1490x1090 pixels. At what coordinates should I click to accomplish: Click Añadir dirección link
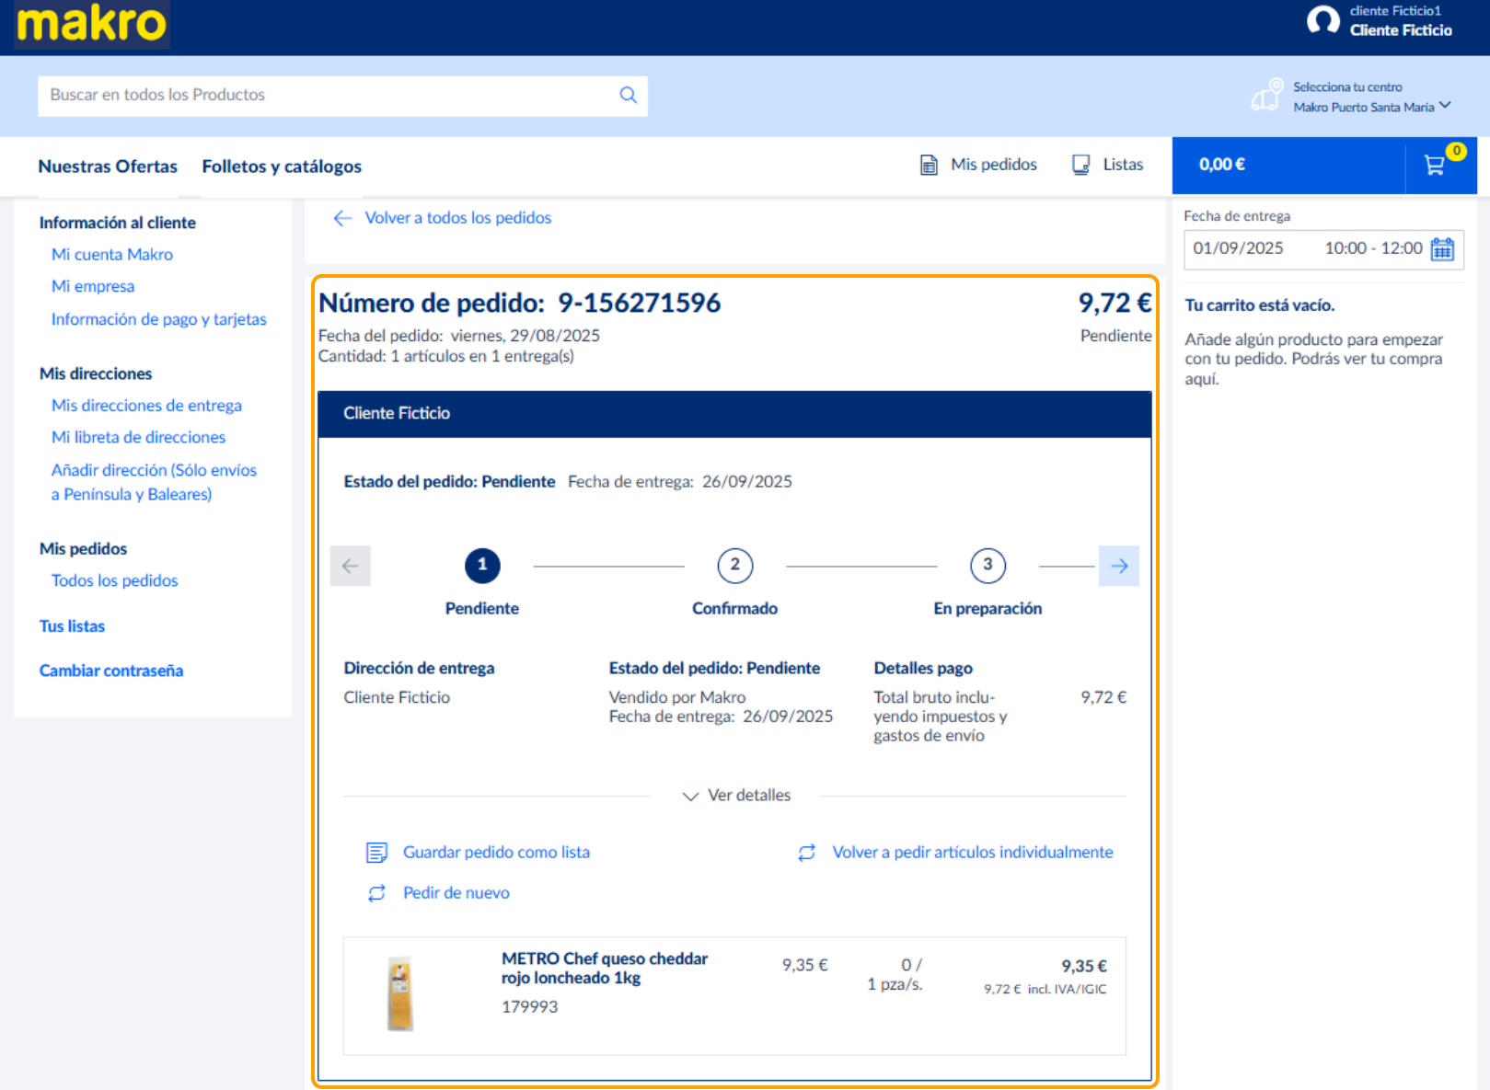[154, 482]
